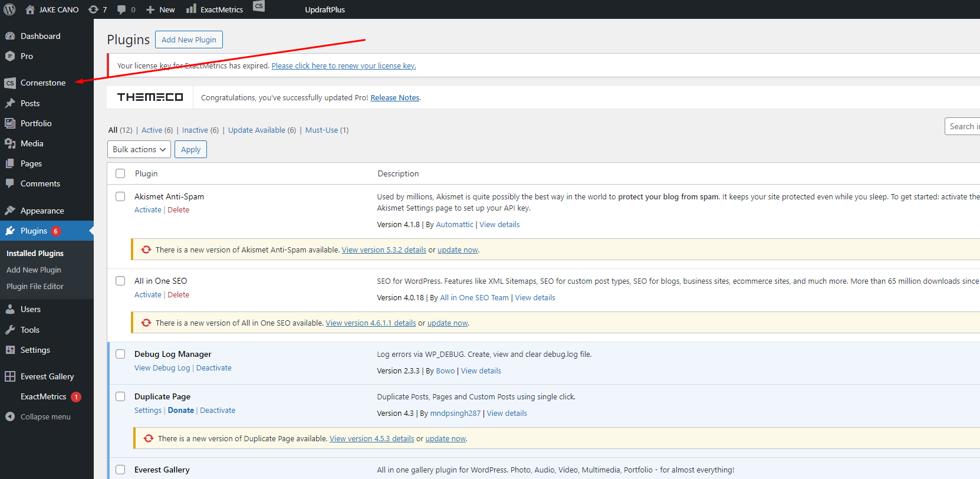Image resolution: width=980 pixels, height=479 pixels.
Task: Click the Everest Gallery grid icon
Action: [x=10, y=376]
